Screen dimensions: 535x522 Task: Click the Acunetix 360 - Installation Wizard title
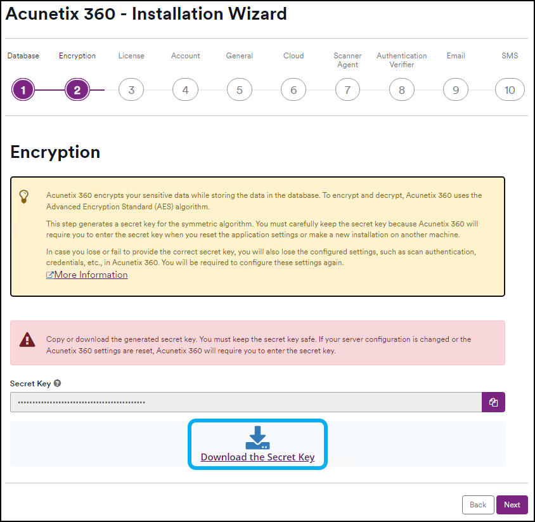pyautogui.click(x=146, y=14)
